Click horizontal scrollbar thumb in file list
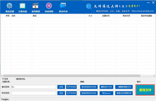The width and height of the screenshot is (156, 101). point(72,75)
